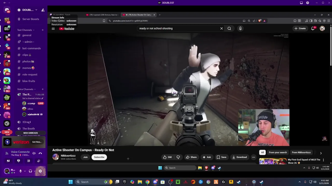Open browser extensions puzzle icon

[295, 21]
